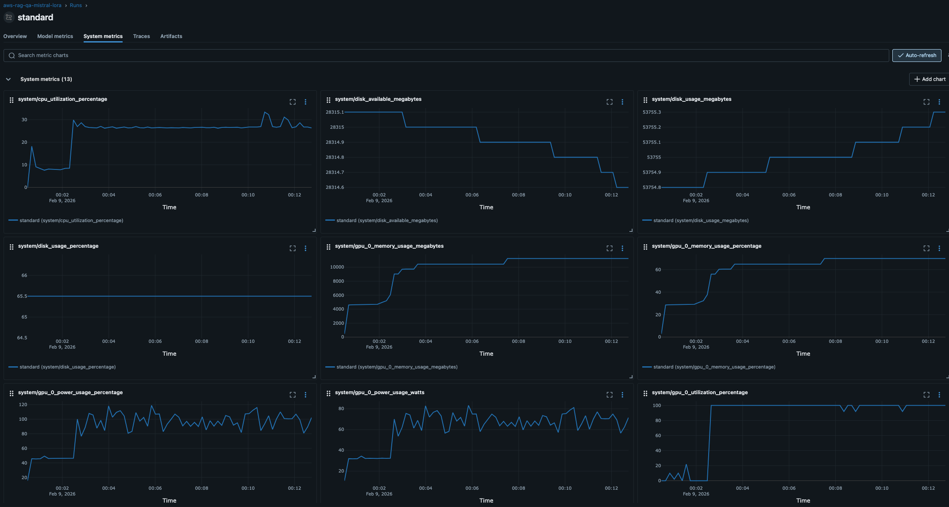
Task: Open the kebab menu on disk_available_megabytes chart
Action: [x=622, y=102]
